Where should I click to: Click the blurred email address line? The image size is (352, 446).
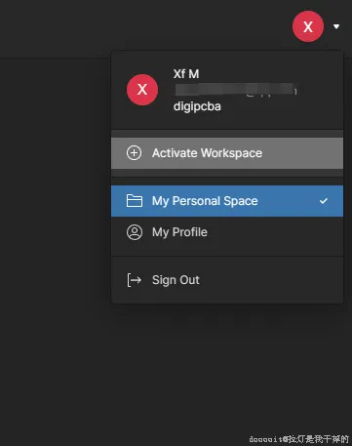click(x=236, y=90)
